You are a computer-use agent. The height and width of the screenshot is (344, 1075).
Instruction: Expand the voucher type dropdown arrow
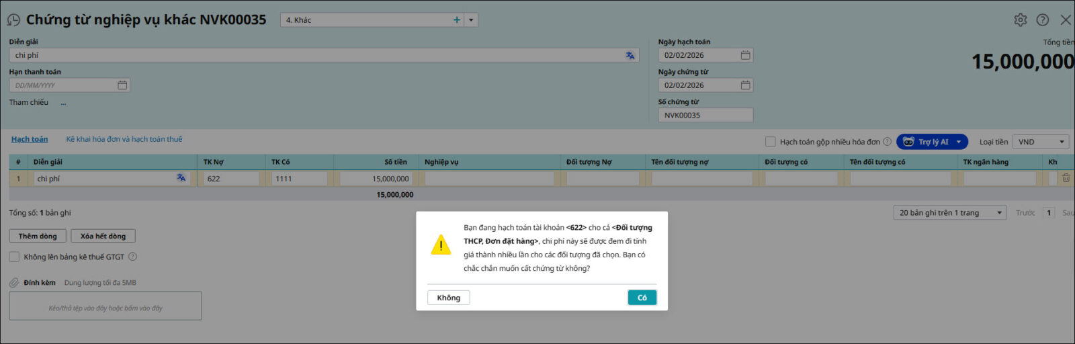(x=471, y=20)
